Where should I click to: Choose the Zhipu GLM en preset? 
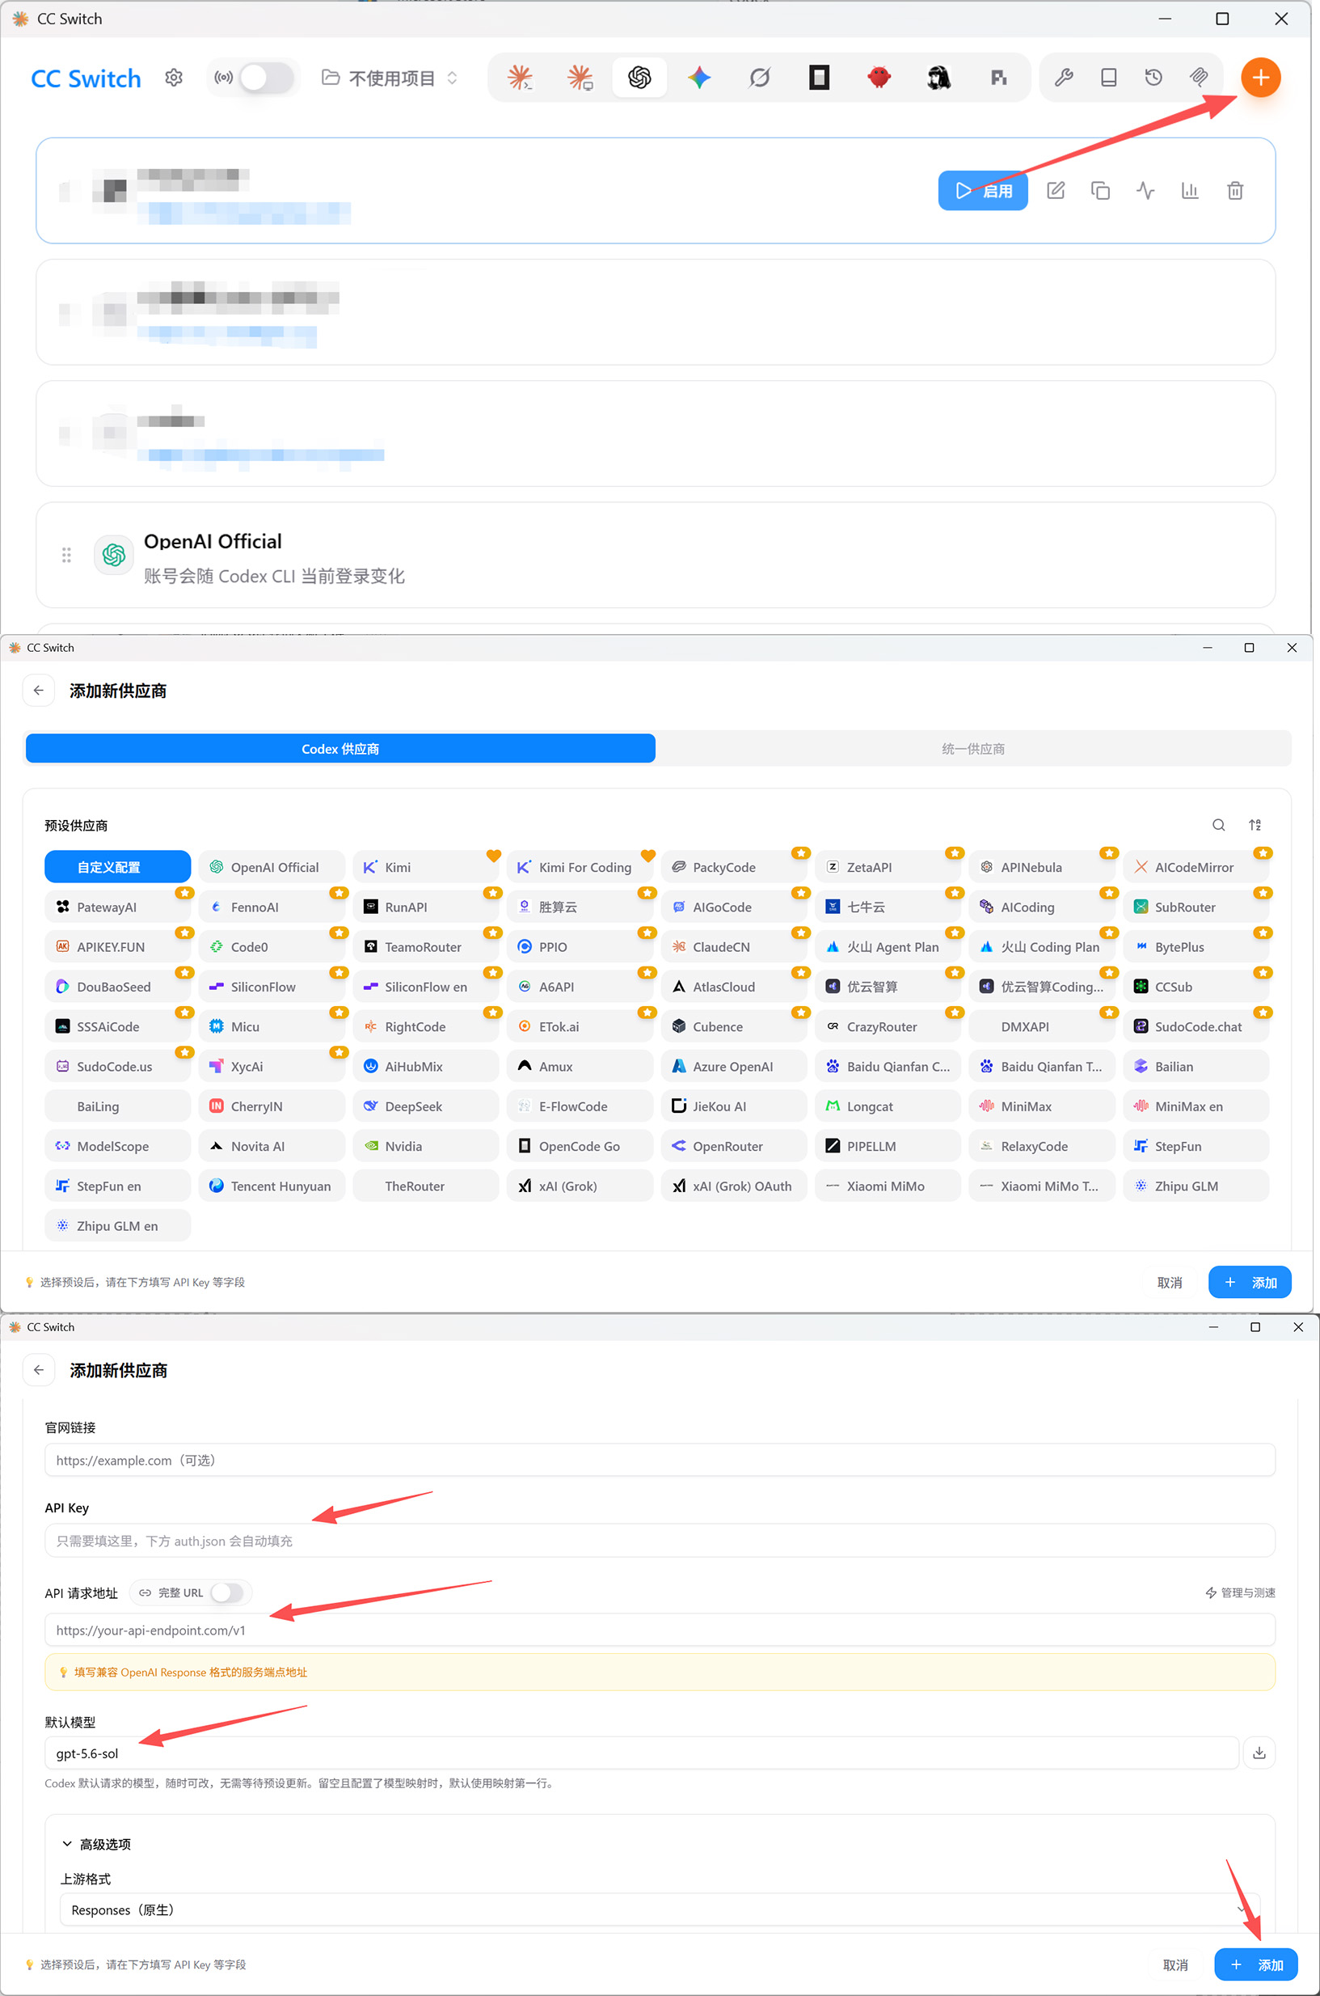(118, 1226)
